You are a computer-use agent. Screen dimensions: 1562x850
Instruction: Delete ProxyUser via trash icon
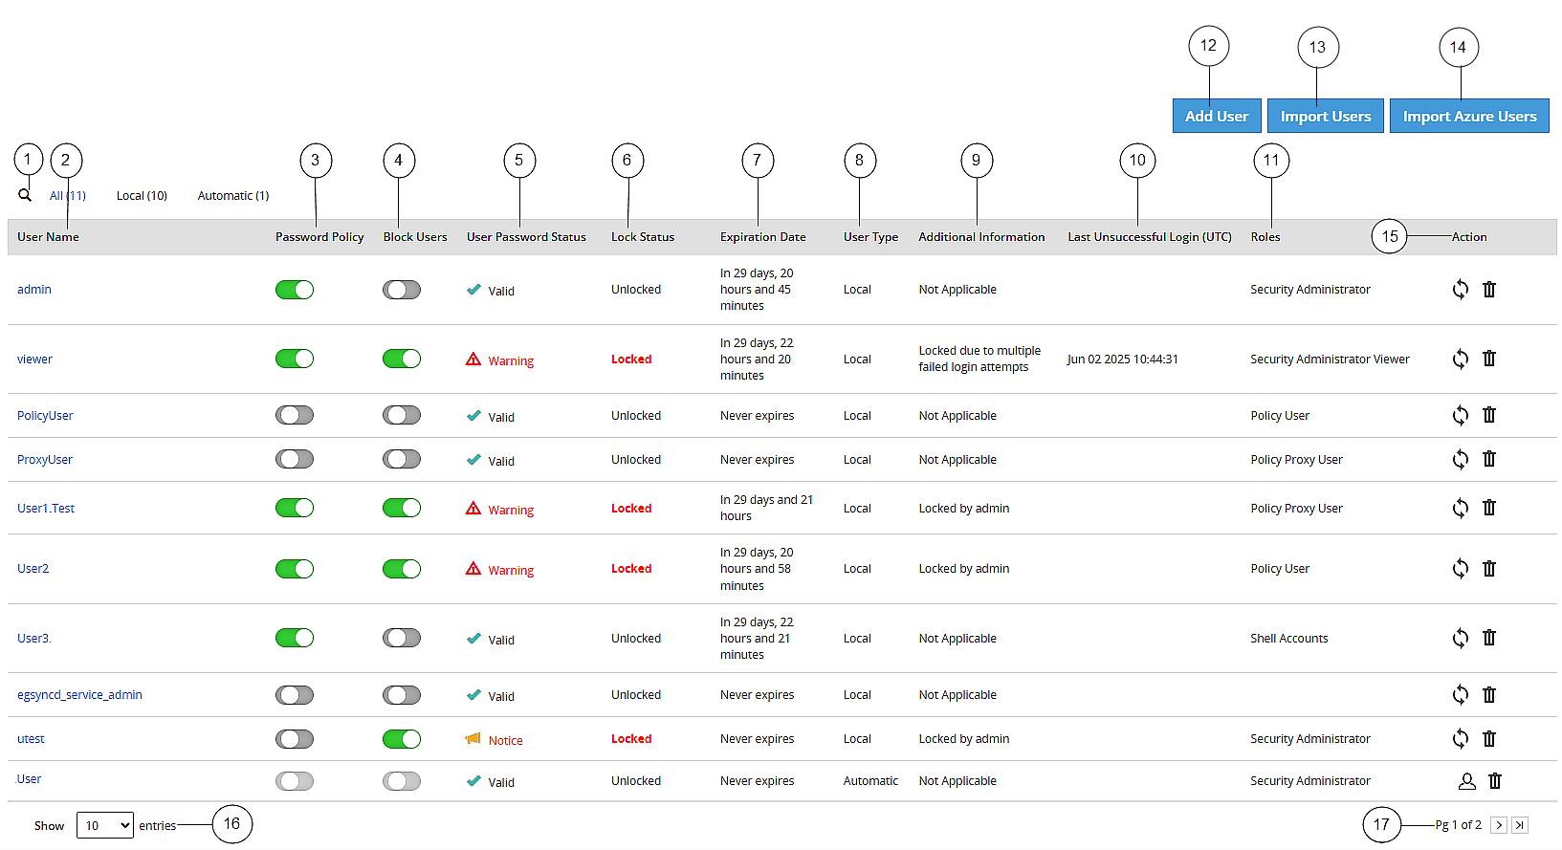[1489, 459]
